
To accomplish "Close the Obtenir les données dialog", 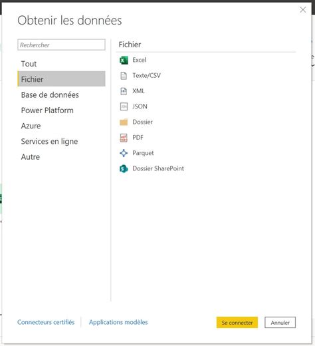I will [x=303, y=10].
